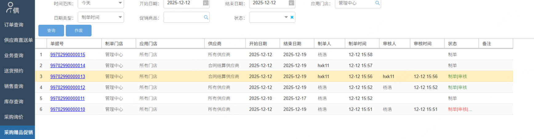Sort by the 供应商 column header

(x=225, y=44)
